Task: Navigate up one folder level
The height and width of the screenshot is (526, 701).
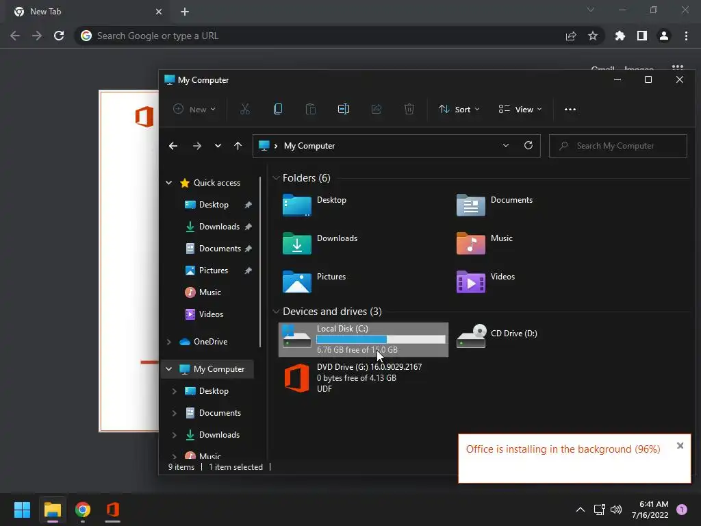Action: (238, 146)
